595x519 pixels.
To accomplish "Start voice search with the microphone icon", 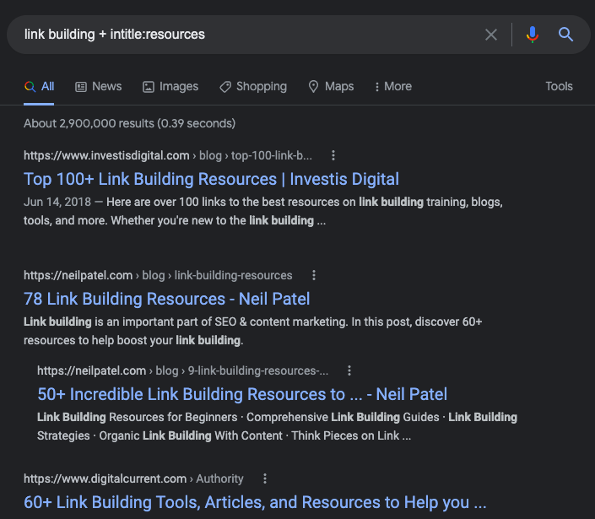I will [x=533, y=35].
